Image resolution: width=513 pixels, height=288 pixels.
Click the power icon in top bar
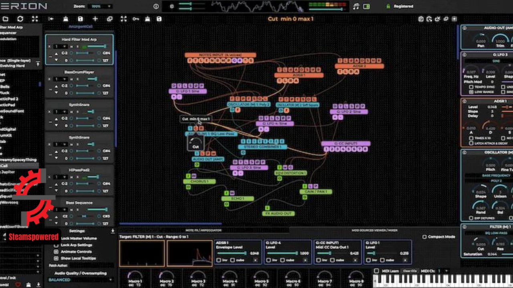pyautogui.click(x=156, y=6)
